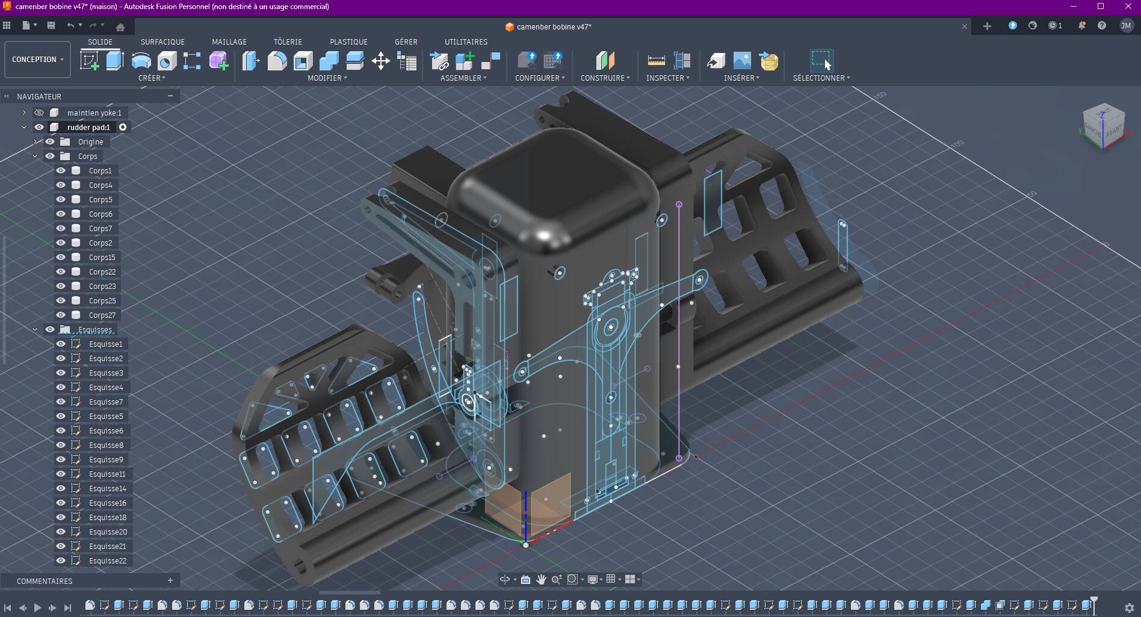1141x617 pixels.
Task: Click the Save disk icon
Action: tap(51, 26)
